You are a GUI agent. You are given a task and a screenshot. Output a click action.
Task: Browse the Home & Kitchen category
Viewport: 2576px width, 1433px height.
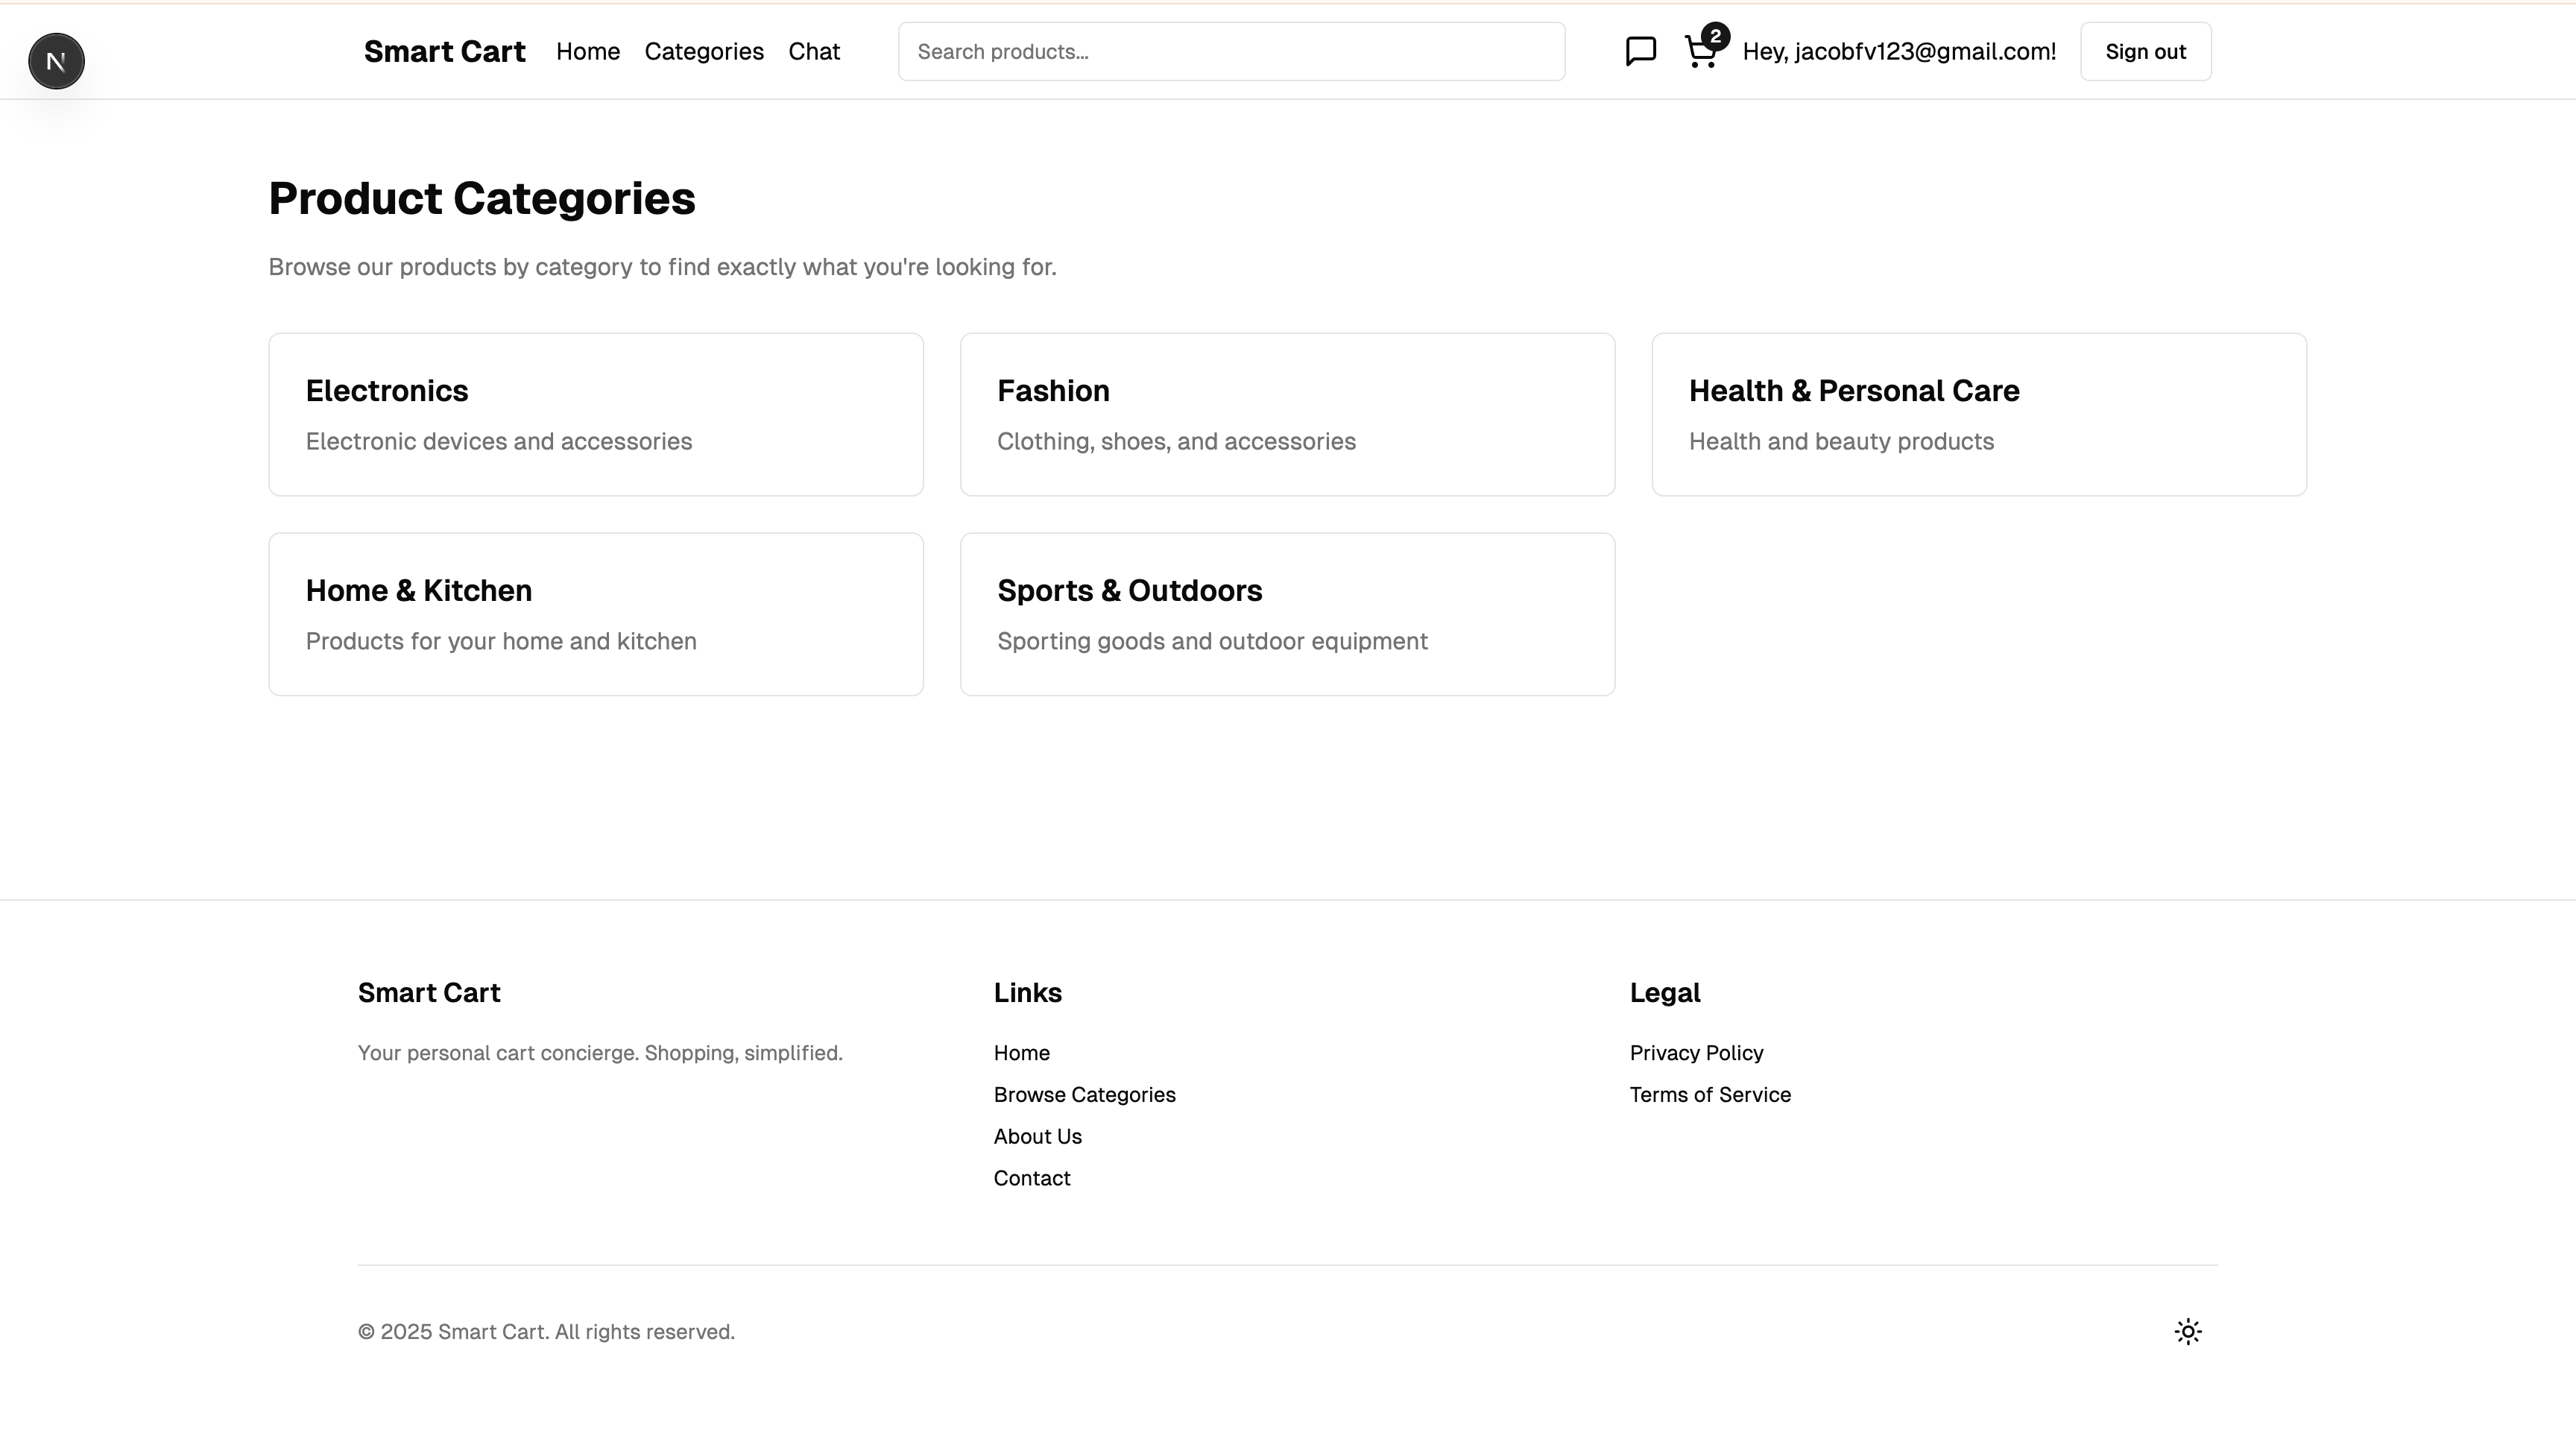point(595,614)
